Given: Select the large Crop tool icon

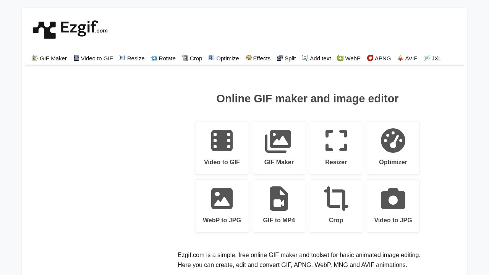Looking at the screenshot, I should coord(336,199).
